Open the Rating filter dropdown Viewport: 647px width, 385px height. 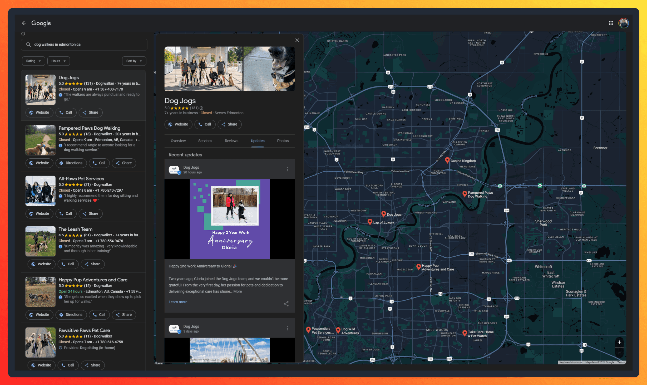coord(33,61)
